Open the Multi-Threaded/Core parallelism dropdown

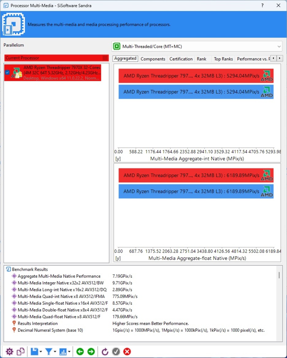197,46
